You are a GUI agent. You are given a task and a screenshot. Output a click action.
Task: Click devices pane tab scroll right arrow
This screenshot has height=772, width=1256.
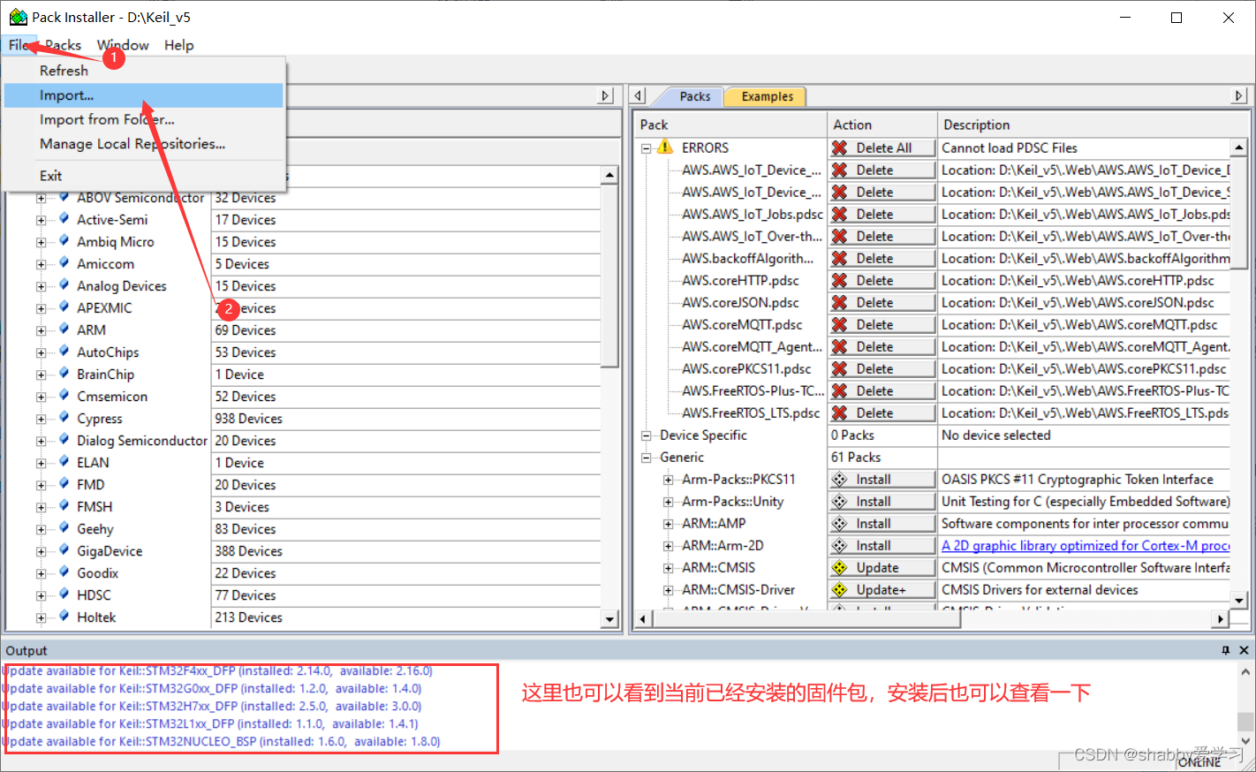606,95
